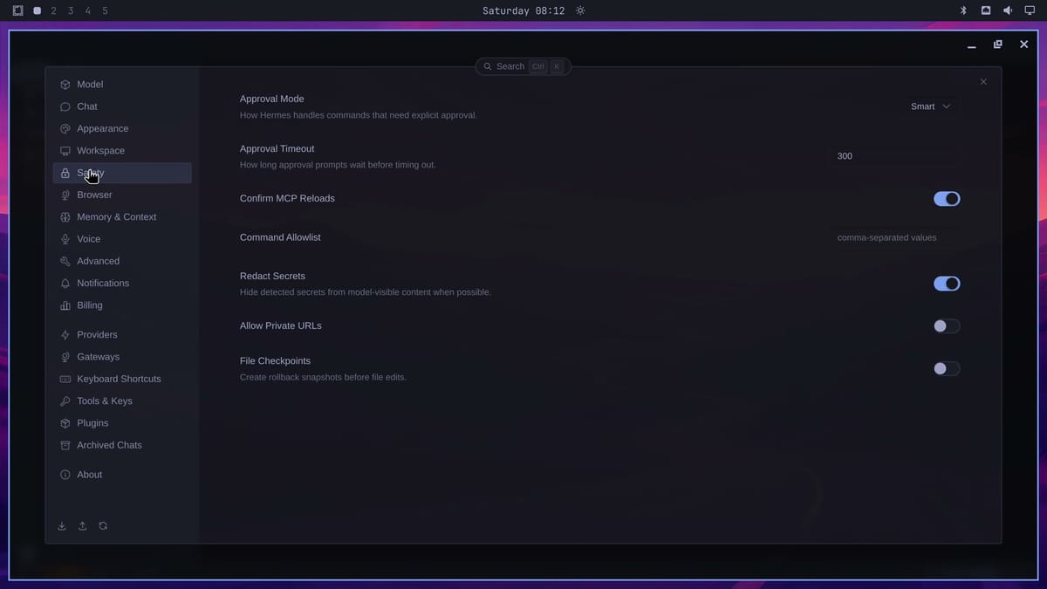Click the "Approval Mode" setting label
The width and height of the screenshot is (1047, 589).
(x=272, y=99)
